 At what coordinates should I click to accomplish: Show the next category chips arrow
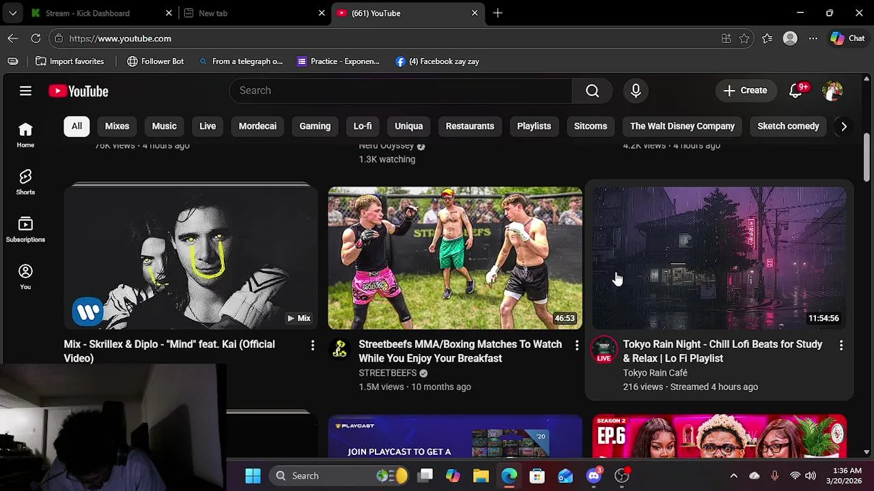(843, 126)
